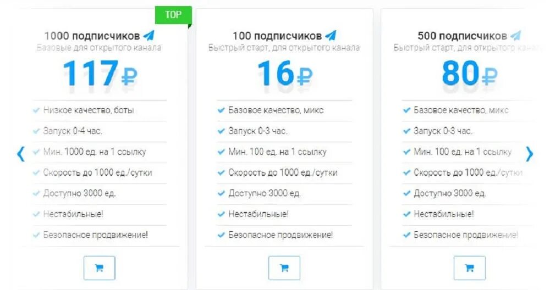This screenshot has height=290, width=550.
Task: Click ruble sign beside 117 price
Action: pos(128,76)
